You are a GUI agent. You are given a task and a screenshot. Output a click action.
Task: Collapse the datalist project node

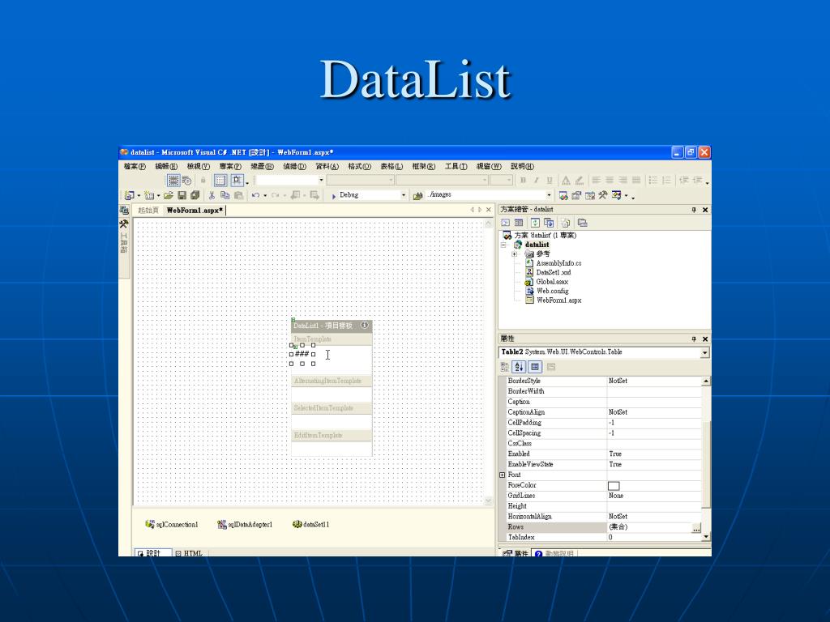tap(504, 245)
